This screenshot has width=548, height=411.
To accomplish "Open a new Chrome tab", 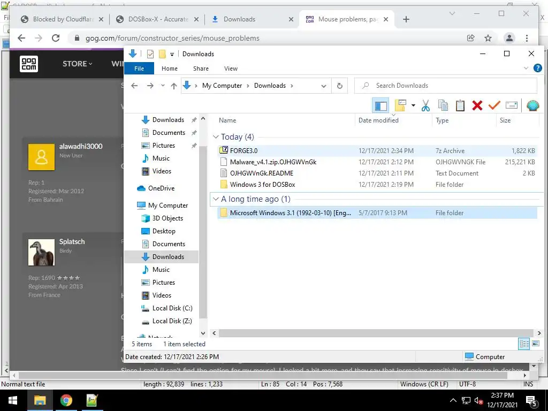I will coord(406,19).
